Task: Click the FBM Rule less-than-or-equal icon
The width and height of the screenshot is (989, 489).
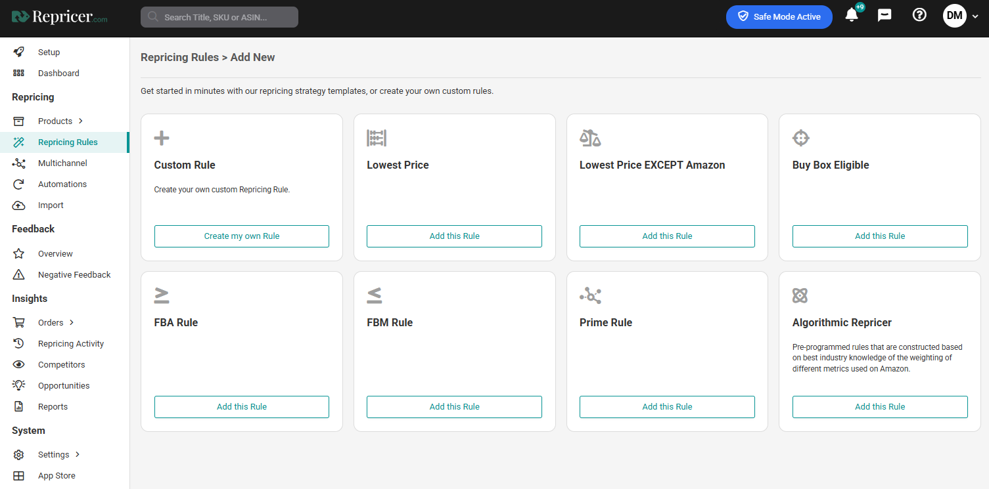Action: coord(375,295)
